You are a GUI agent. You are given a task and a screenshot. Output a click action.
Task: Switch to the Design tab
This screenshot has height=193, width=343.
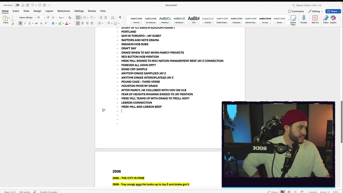pyautogui.click(x=37, y=11)
